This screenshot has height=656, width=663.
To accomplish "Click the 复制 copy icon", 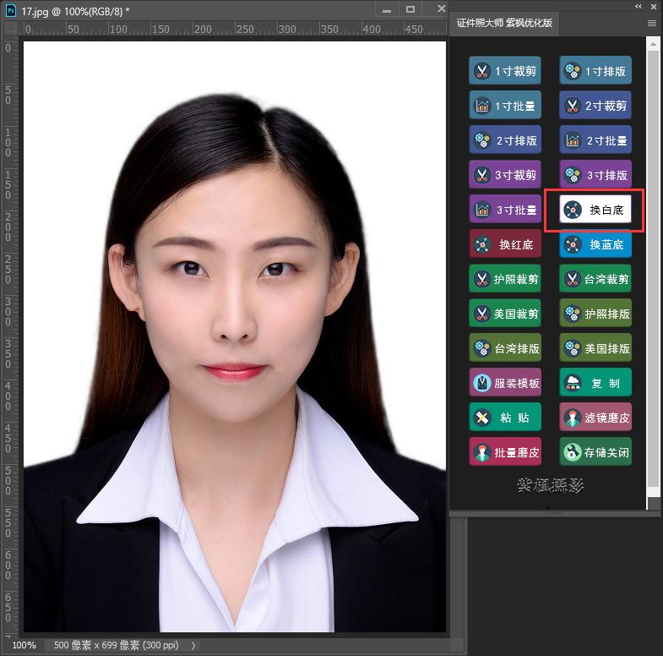I will (573, 383).
